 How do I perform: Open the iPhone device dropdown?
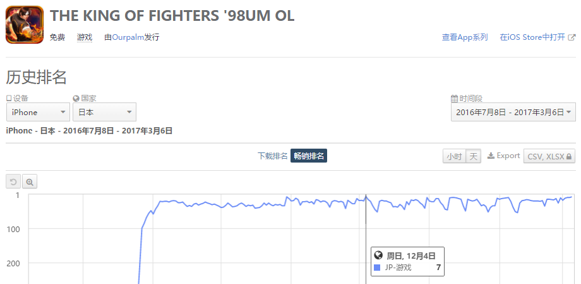click(x=38, y=112)
